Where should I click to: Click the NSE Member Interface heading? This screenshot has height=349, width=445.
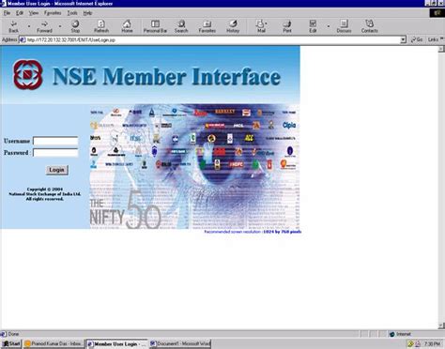pyautogui.click(x=166, y=77)
